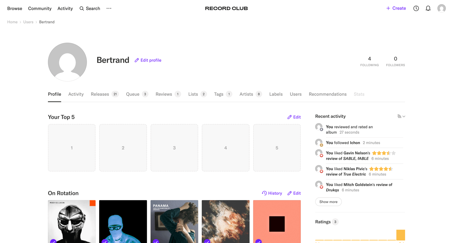Click avatar beside 'reviewed and rated an album'
The image size is (453, 243).
click(x=319, y=127)
